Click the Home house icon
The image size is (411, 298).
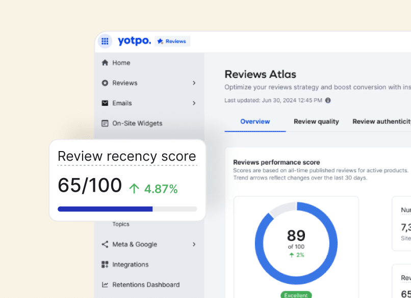click(x=105, y=63)
